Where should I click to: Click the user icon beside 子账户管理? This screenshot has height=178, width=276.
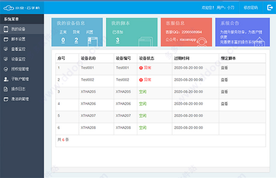6,79
